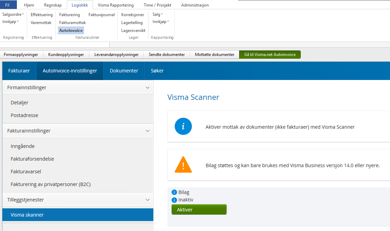Select the Logistikk ribbon tab
Screen dimensions: 390x231
point(80,5)
